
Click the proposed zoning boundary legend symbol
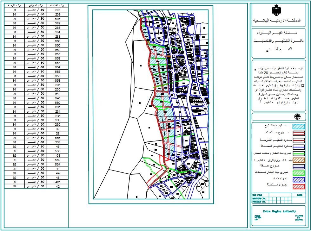click(298, 140)
